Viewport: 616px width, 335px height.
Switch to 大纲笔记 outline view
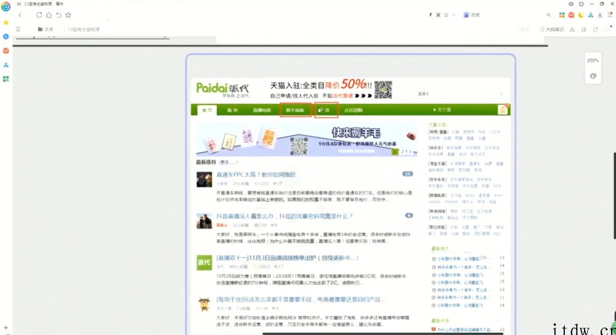pyautogui.click(x=551, y=30)
